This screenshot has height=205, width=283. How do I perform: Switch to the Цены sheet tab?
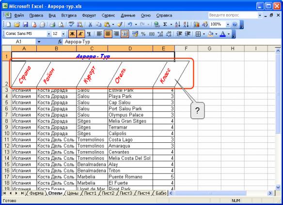(73, 193)
